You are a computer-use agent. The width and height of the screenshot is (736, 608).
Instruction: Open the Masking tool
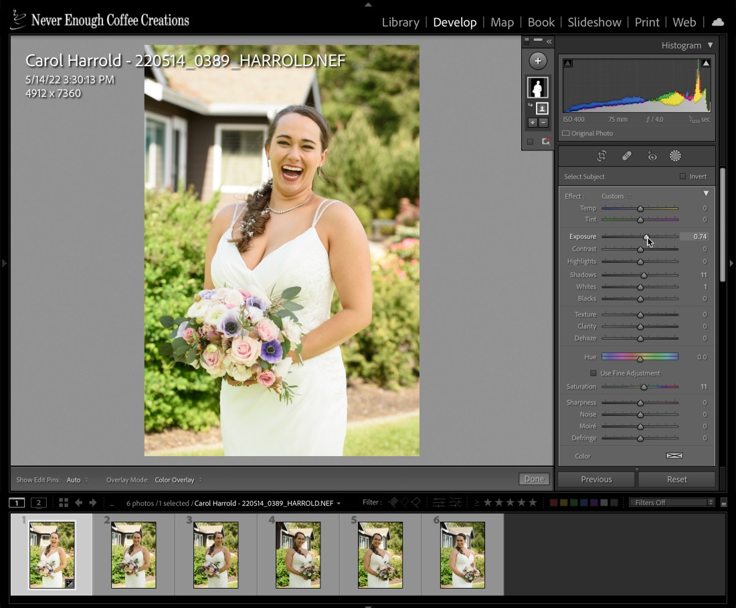[x=675, y=156]
